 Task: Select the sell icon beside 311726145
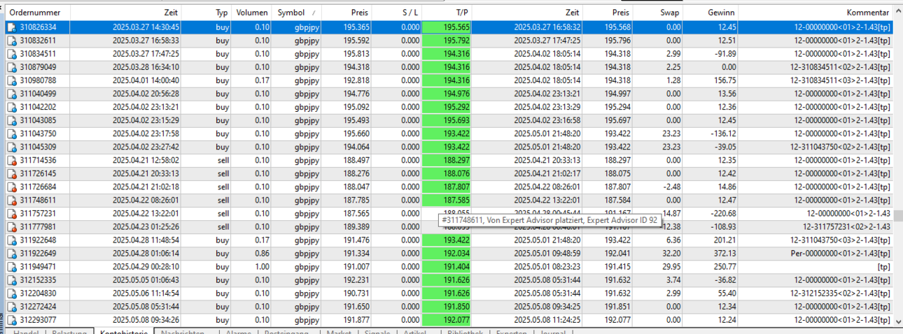[x=12, y=173]
